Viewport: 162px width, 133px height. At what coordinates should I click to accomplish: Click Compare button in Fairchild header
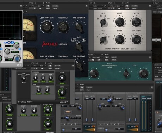[40, 8]
